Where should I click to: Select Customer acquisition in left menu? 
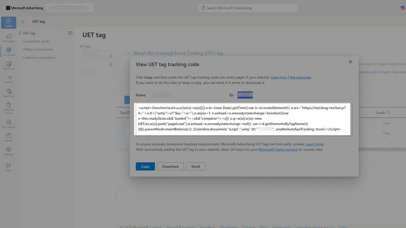(x=39, y=57)
